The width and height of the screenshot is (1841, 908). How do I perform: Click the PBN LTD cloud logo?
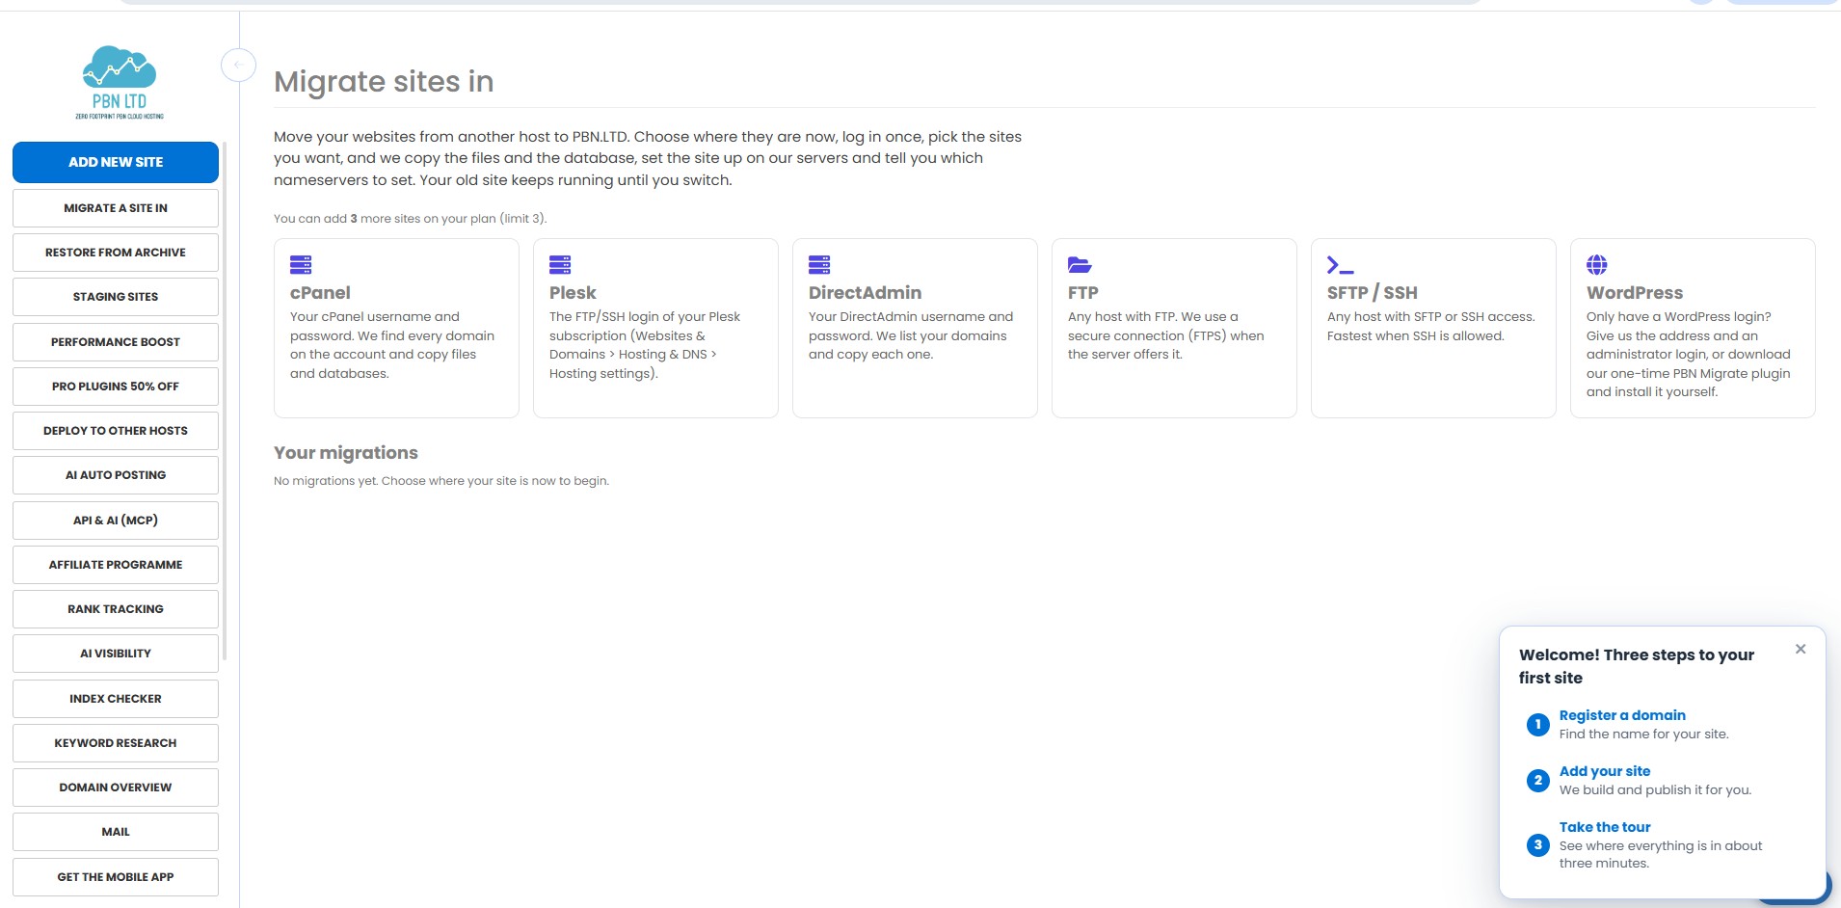(120, 83)
